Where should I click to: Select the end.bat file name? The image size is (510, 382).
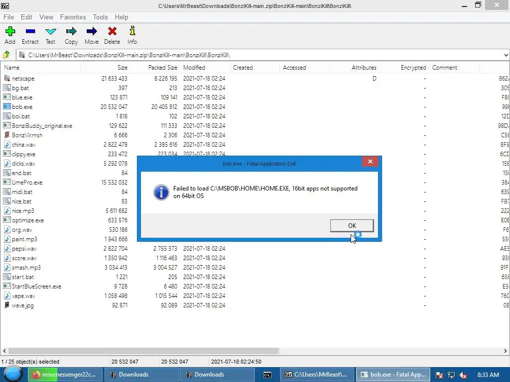pyautogui.click(x=21, y=173)
